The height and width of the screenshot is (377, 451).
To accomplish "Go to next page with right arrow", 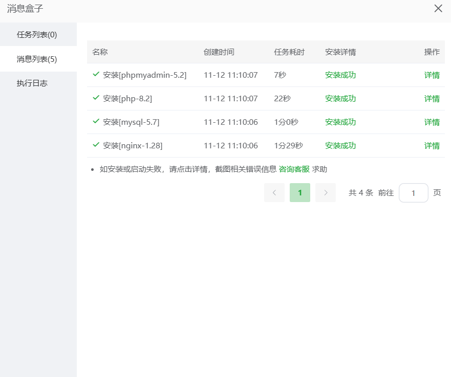I will pos(326,193).
